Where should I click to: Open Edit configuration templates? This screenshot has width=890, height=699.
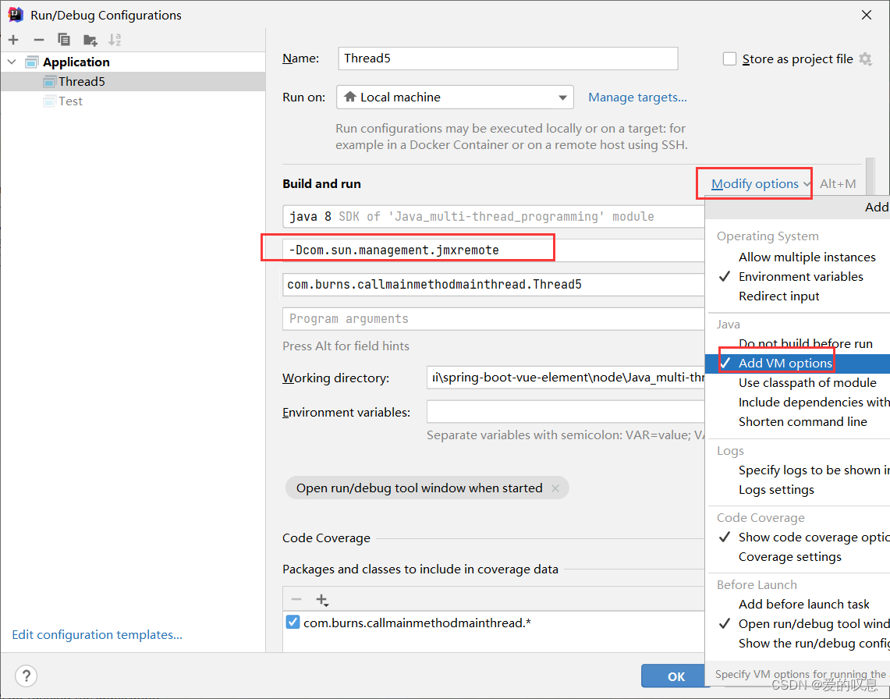[x=97, y=634]
